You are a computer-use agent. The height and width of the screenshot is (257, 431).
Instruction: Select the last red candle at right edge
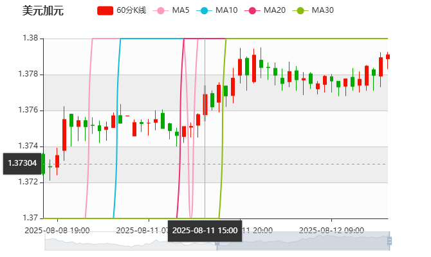point(387,57)
